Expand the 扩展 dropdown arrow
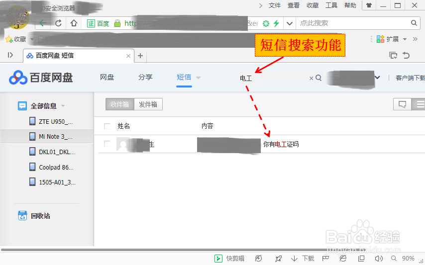425x265 pixels. [x=405, y=39]
